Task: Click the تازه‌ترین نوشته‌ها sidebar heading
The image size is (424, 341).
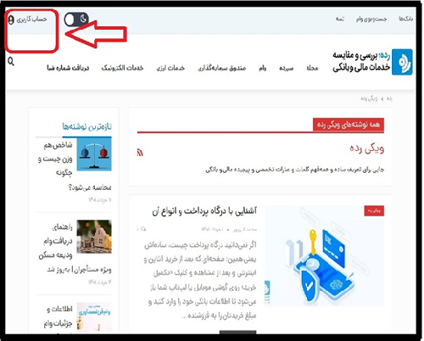Action: (x=86, y=126)
